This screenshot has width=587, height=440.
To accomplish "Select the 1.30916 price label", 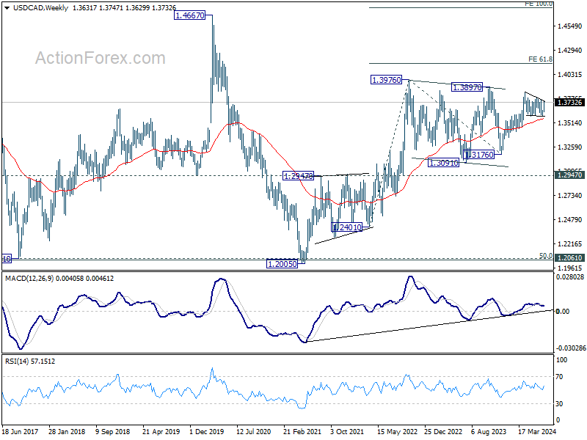I will tap(443, 163).
